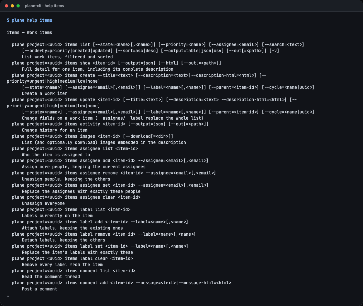
Task: Click the 'Who the item is assigned to' text
Action: click(x=56, y=155)
